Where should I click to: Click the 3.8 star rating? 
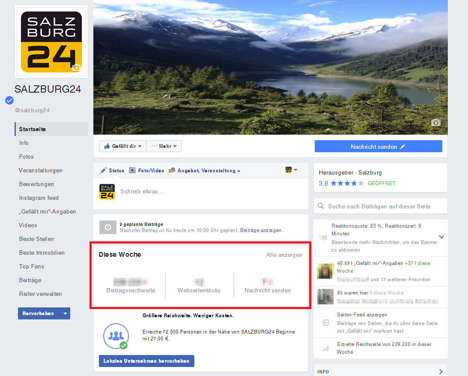pos(341,183)
